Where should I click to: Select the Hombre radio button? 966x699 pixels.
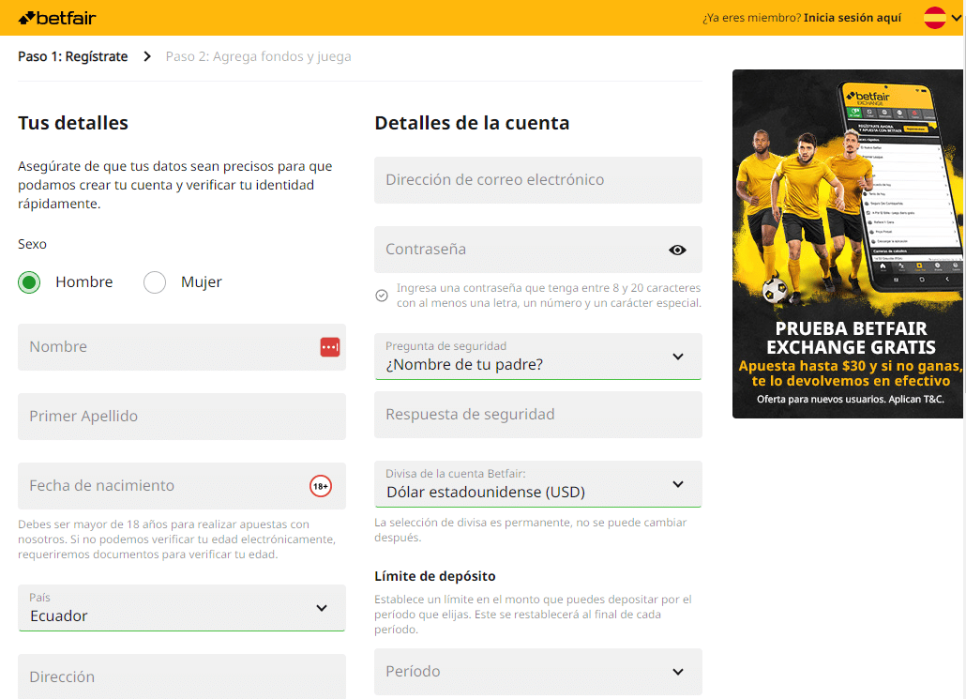click(28, 281)
